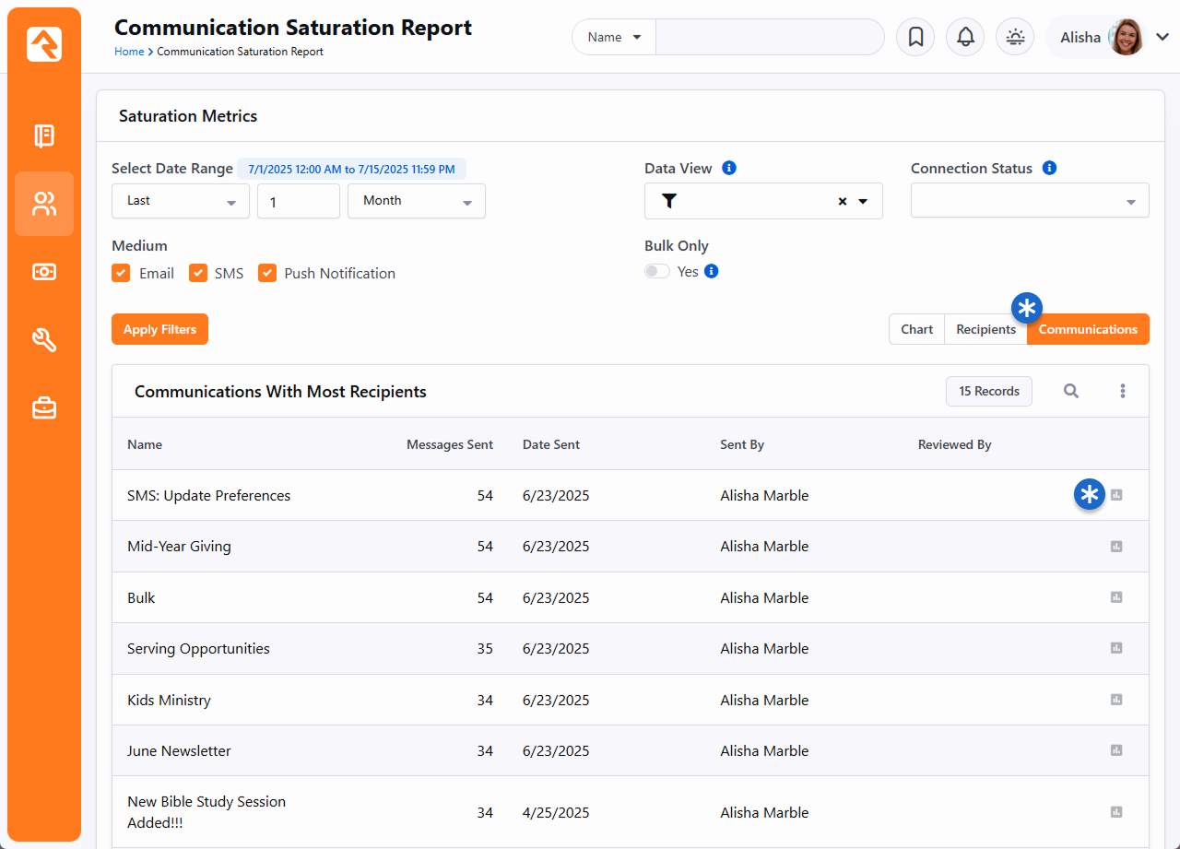This screenshot has height=849, width=1180.
Task: Uncheck the Email medium checkbox
Action: [121, 273]
